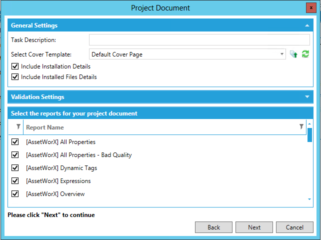Click the filter icon left of Report Name

click(x=18, y=127)
